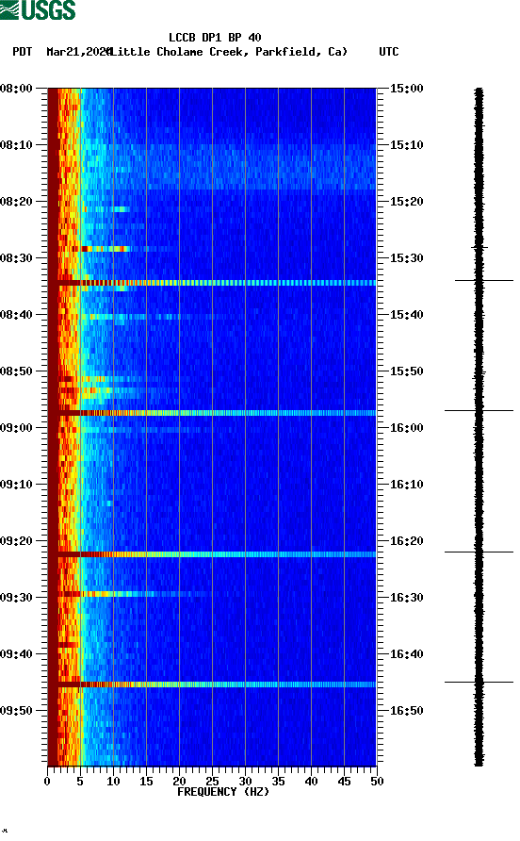
Task: Click the 15:40 UTC time label
Action: point(406,315)
